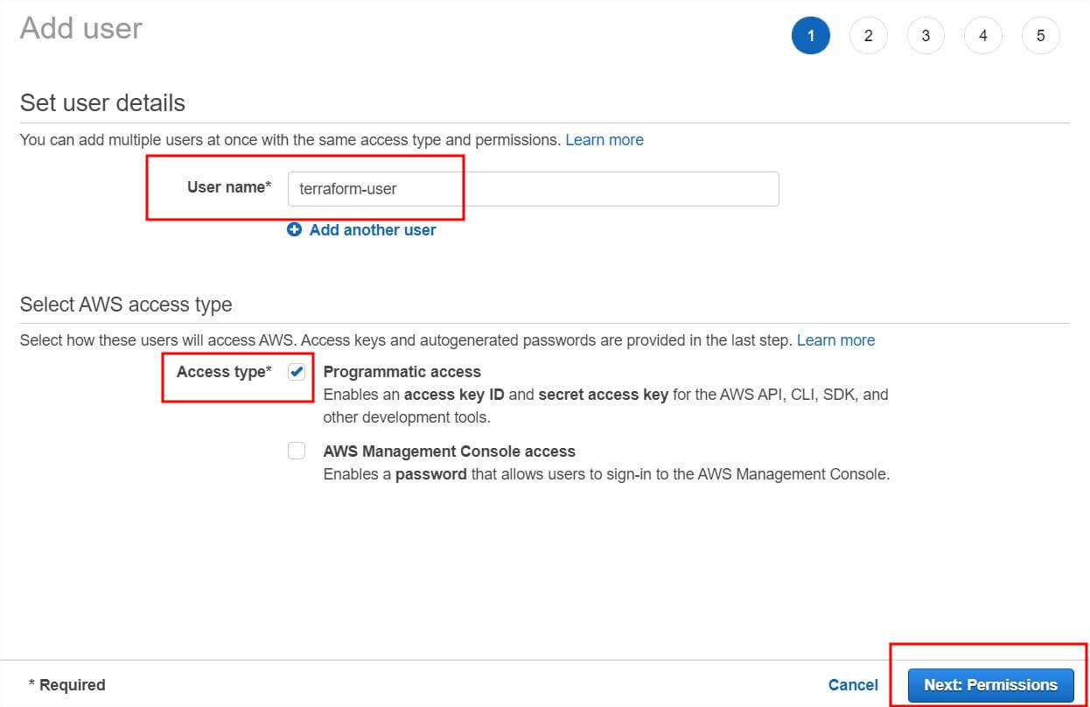Click the Add another user link text
Viewport: 1090px width, 707px height.
coord(373,230)
